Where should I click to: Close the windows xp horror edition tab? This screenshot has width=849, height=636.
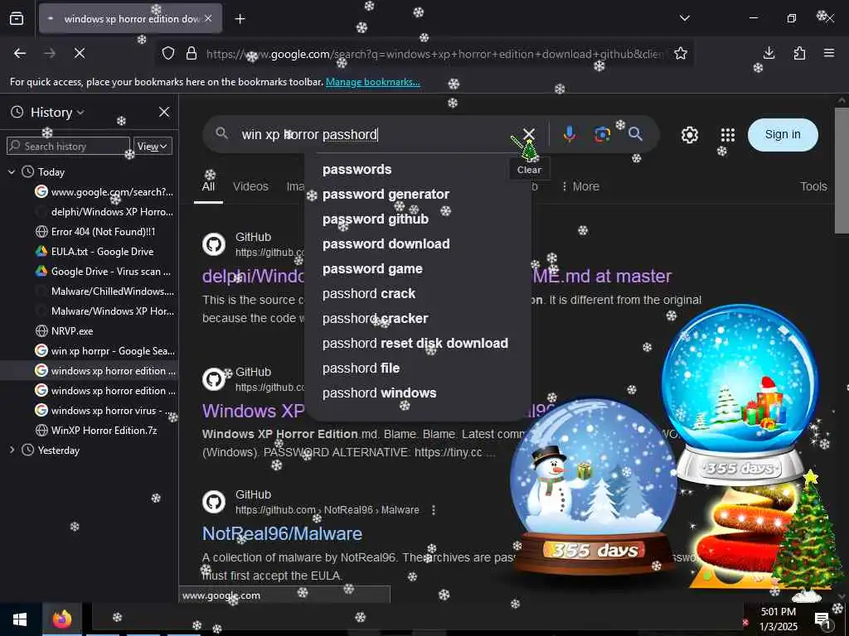point(208,18)
